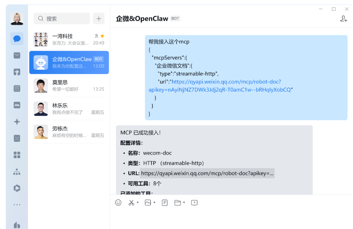
Task: Send an image using the picture icon
Action: (x=147, y=202)
